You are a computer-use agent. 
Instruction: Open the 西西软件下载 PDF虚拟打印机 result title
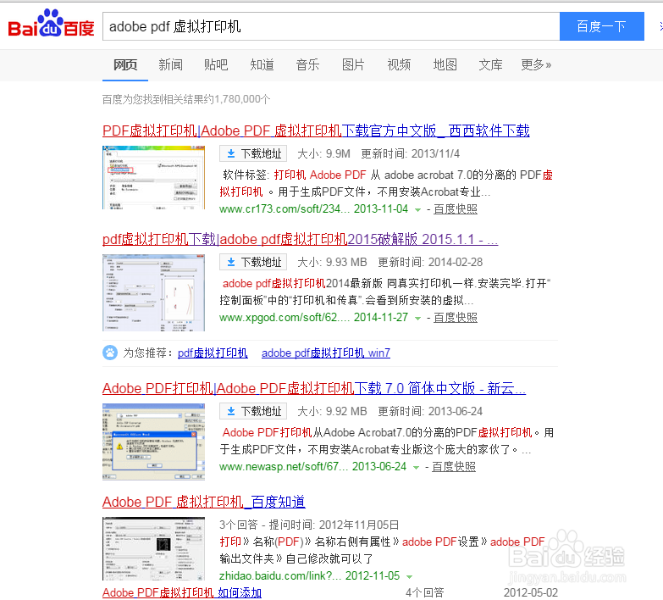[x=316, y=131]
